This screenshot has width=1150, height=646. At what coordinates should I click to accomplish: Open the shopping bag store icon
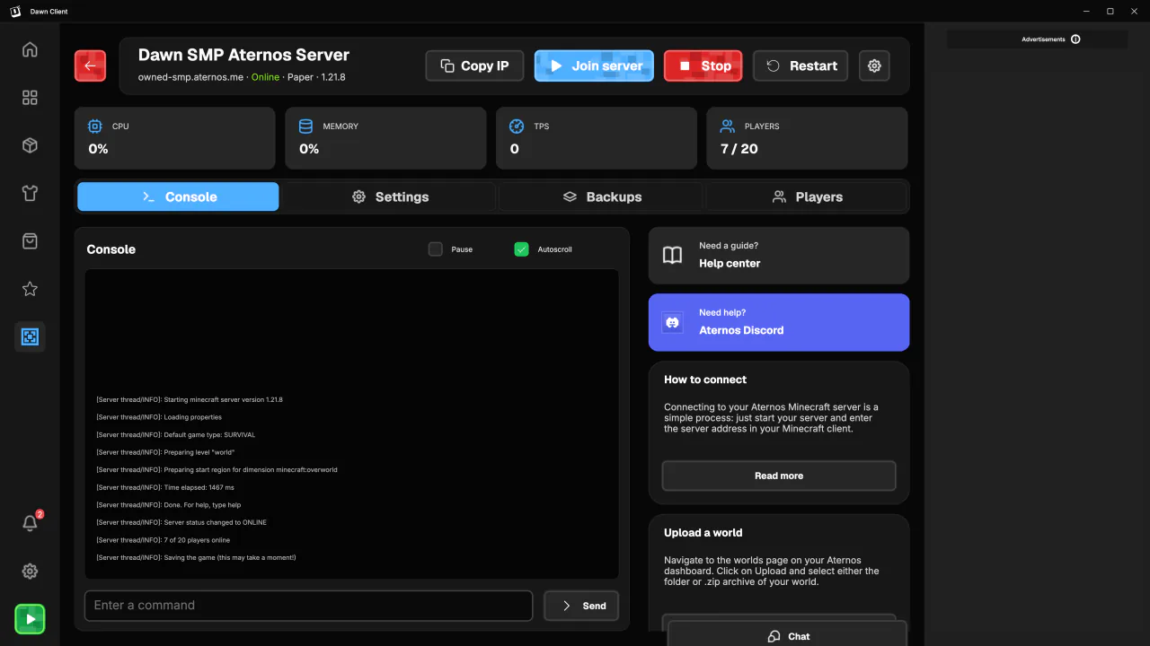tap(30, 241)
